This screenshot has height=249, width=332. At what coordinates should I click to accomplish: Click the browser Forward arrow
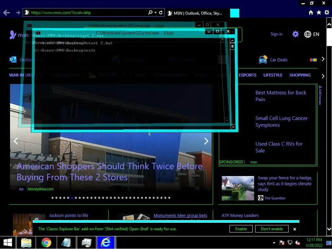click(x=18, y=13)
